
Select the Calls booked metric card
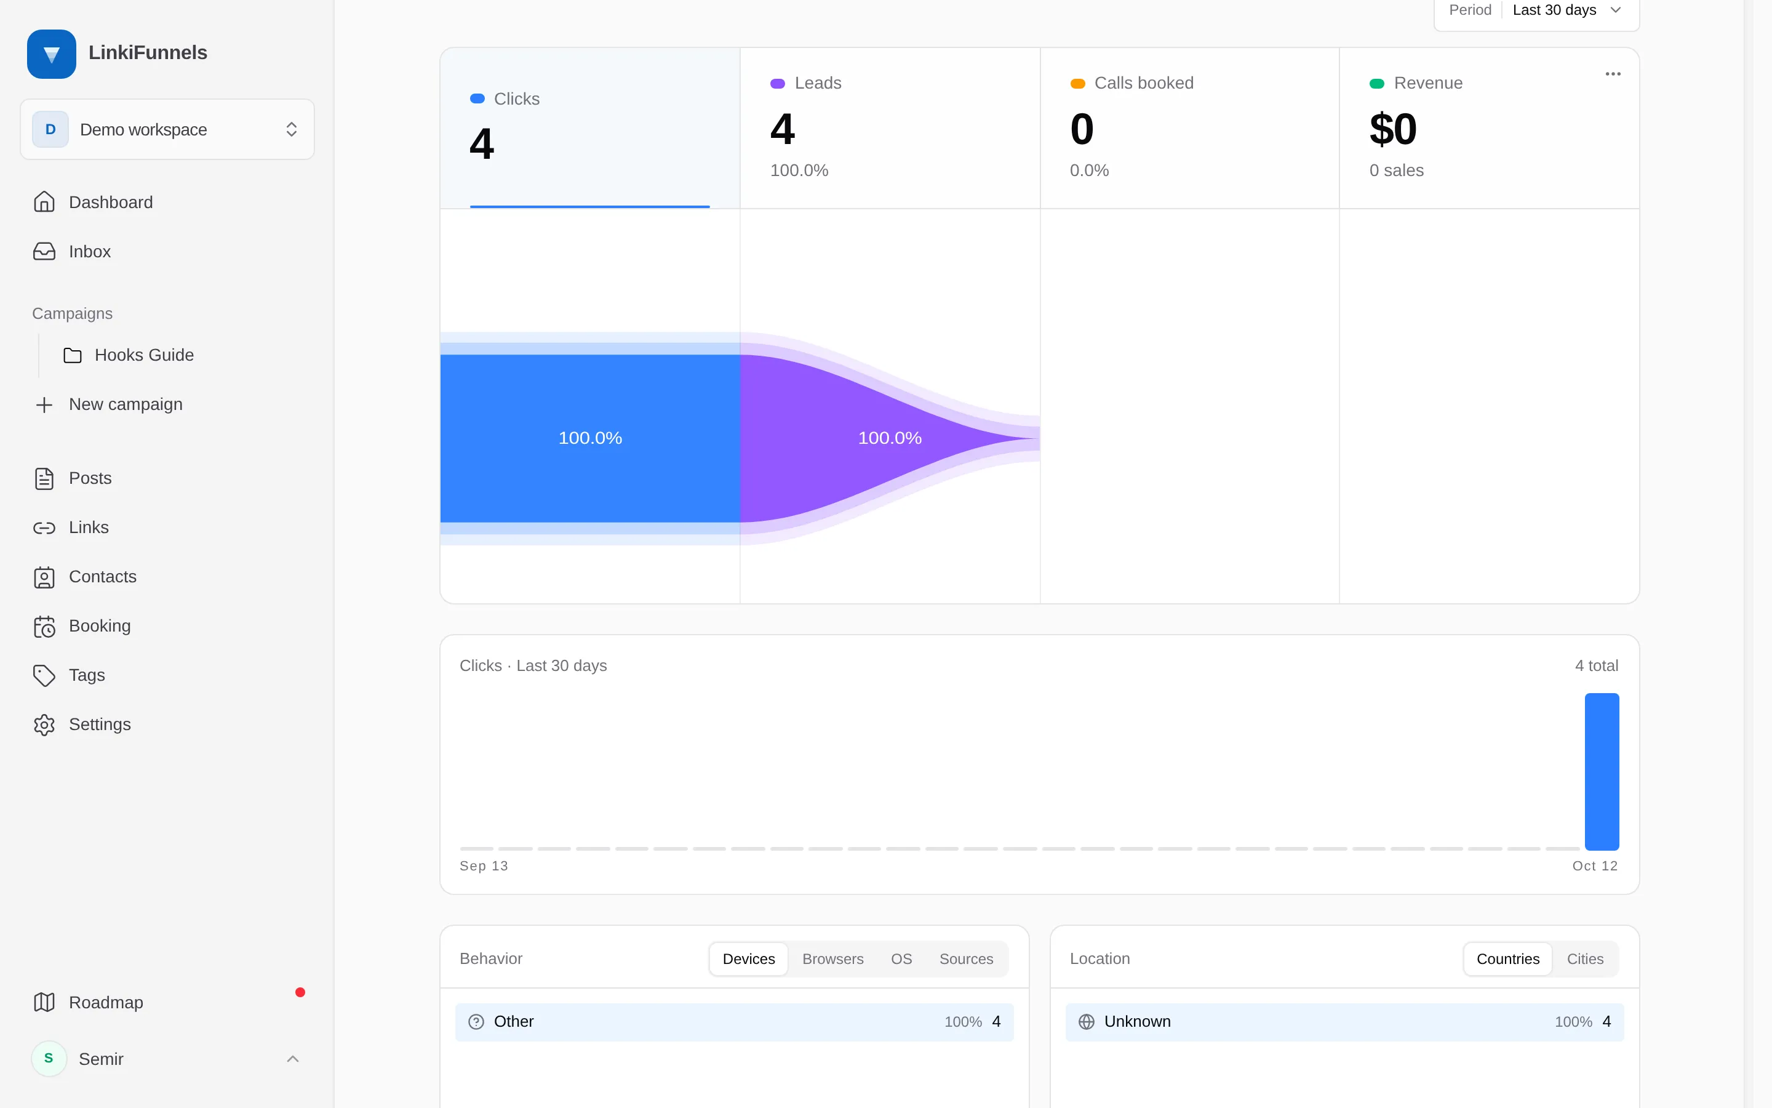click(1190, 128)
